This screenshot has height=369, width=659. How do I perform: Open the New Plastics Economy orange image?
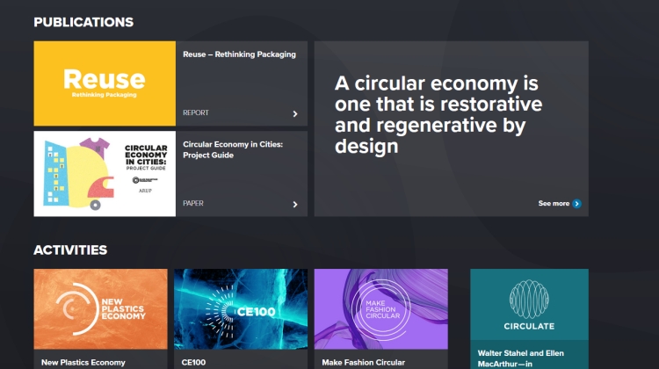tap(100, 309)
